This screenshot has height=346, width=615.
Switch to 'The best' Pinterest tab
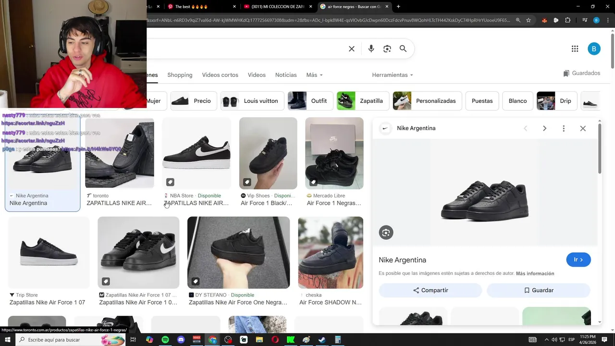(x=202, y=7)
